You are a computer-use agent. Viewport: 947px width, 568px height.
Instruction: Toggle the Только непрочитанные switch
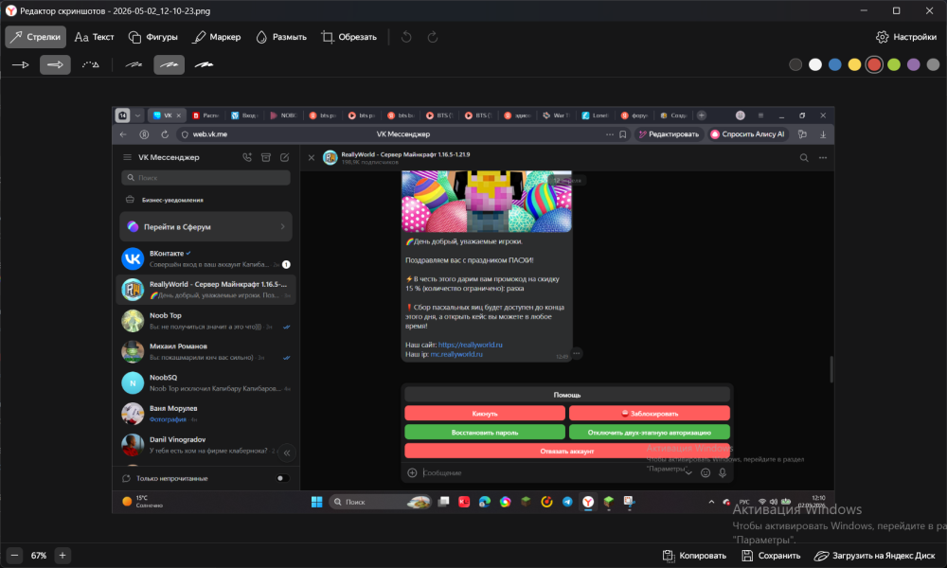(x=282, y=478)
